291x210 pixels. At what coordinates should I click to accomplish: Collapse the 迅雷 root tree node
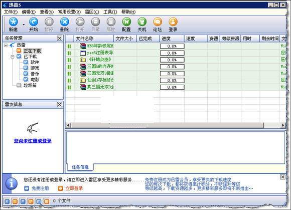tap(6, 45)
